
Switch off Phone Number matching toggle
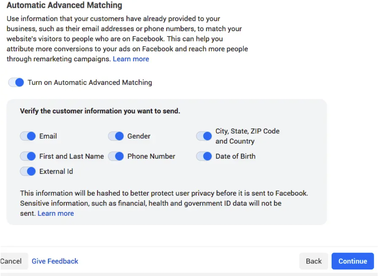tap(116, 156)
